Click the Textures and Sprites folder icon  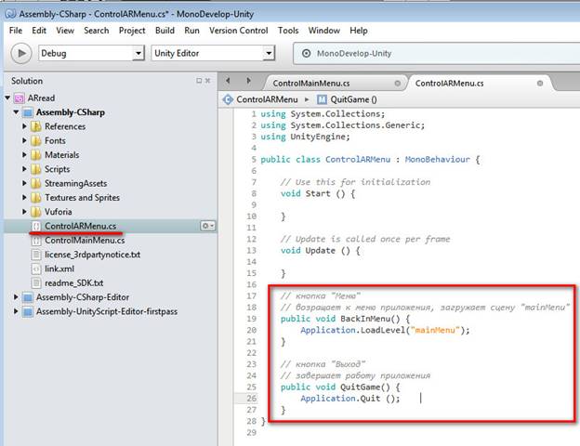(36, 198)
